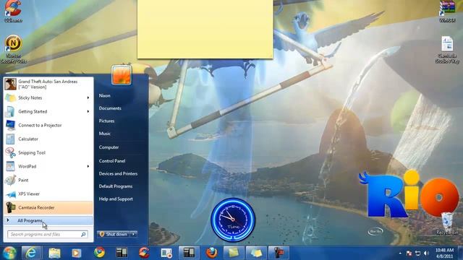Open Internet Explorer from taskbar
Screen dimensions: 463x260
coord(31,253)
